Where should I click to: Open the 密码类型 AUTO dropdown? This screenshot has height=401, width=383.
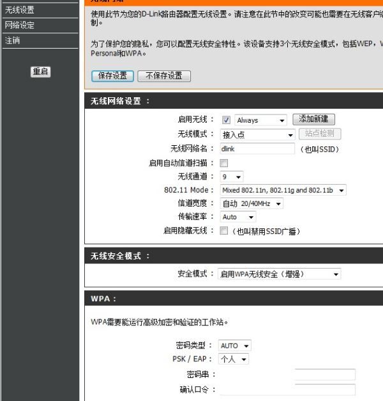tap(235, 346)
